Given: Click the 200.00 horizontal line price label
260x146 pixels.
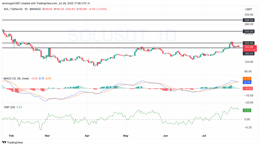Looking at the screenshot, I should (x=248, y=43).
